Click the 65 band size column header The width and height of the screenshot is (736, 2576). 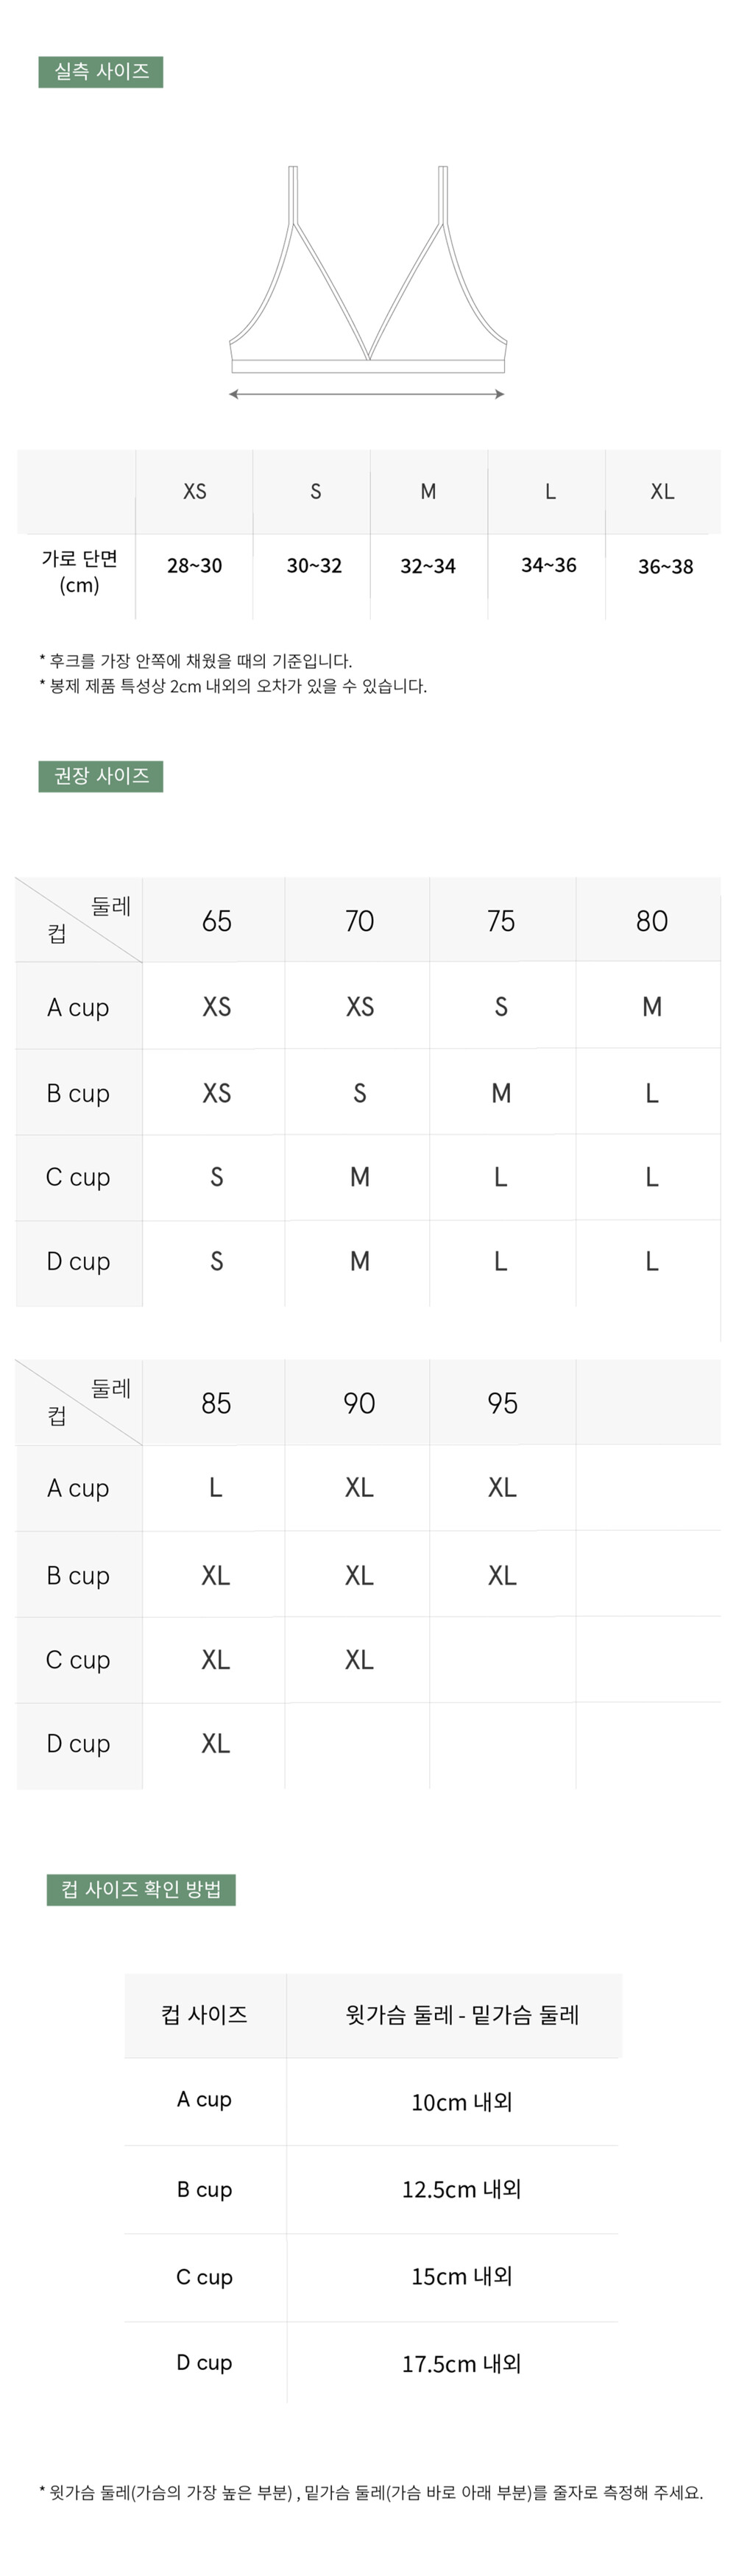click(216, 921)
